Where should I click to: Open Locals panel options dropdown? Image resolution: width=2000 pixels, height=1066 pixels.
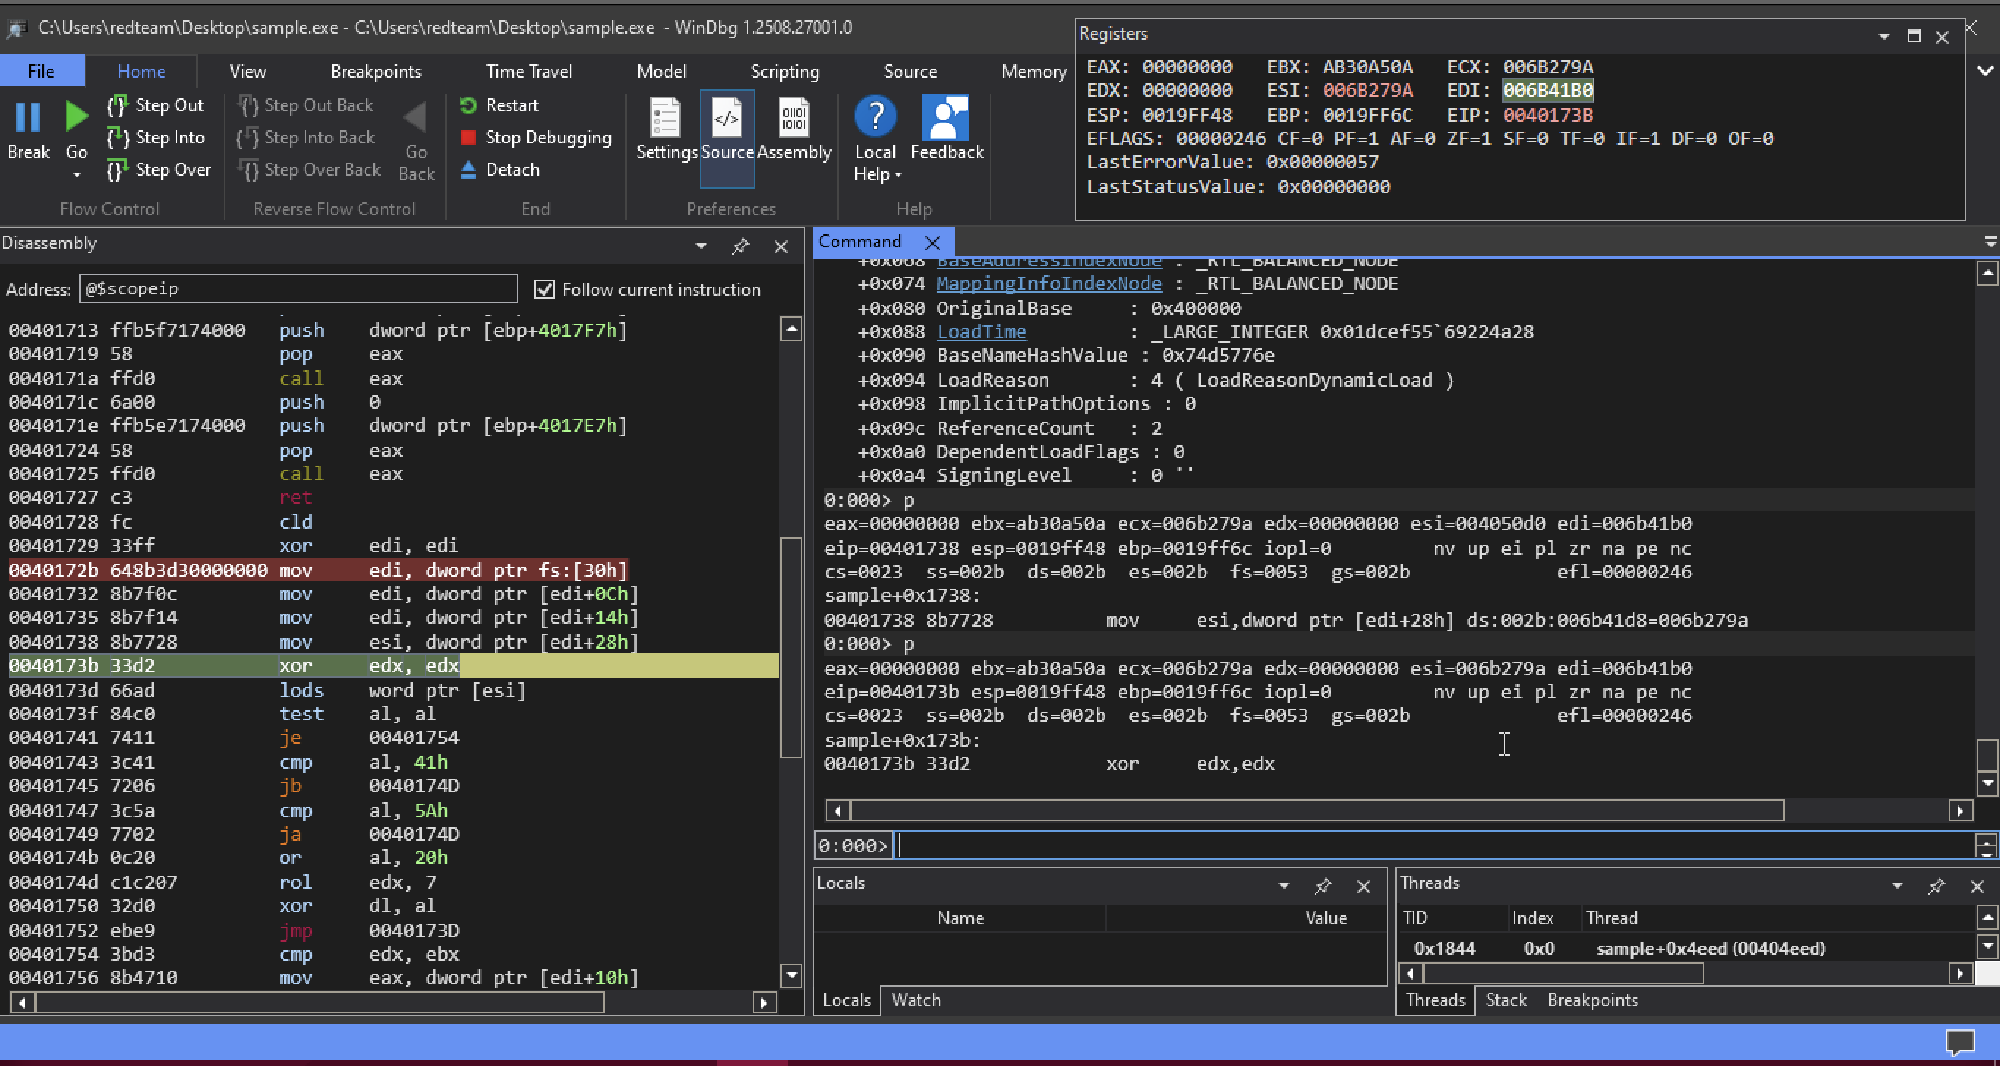[1283, 886]
